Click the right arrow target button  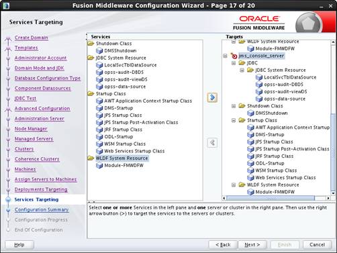[x=212, y=97]
